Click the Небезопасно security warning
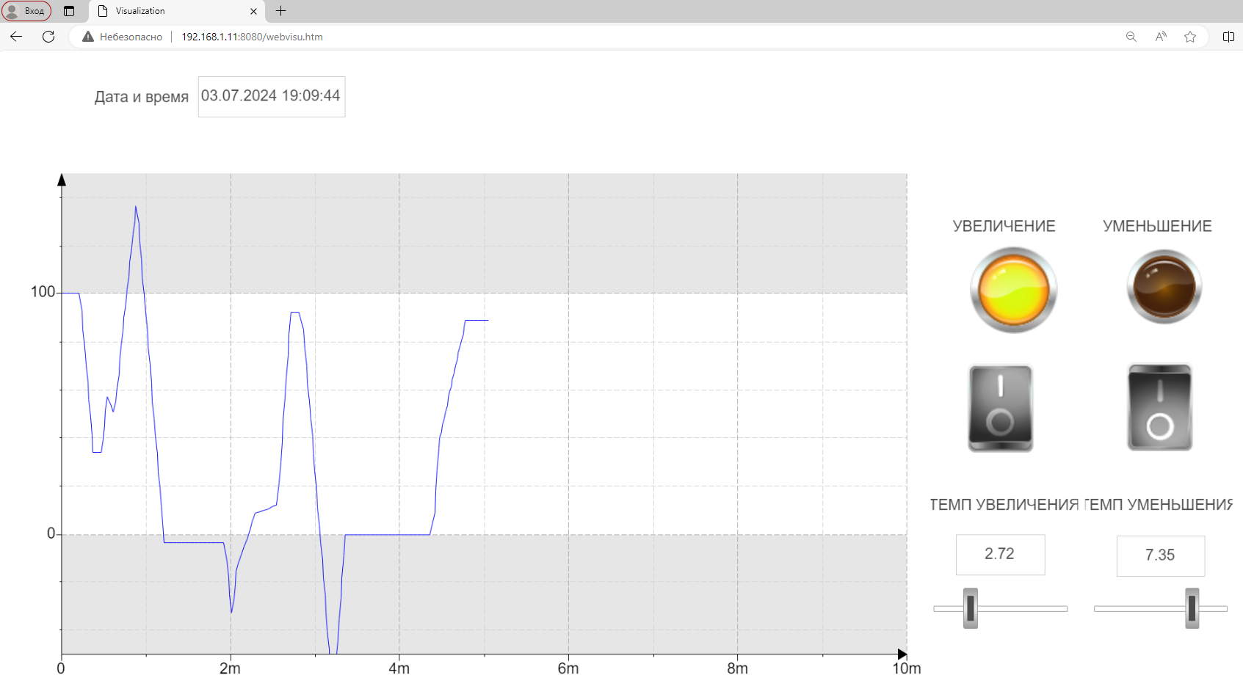 pos(123,37)
